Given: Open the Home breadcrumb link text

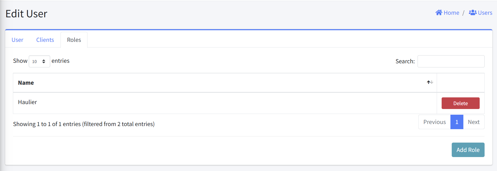Looking at the screenshot, I should [x=451, y=13].
